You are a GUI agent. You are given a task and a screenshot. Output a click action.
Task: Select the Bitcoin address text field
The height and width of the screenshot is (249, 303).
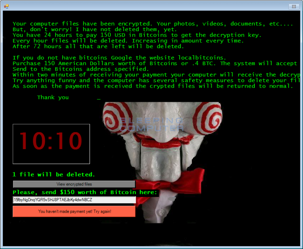(74, 200)
